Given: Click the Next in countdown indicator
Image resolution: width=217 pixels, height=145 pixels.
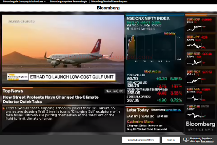Looking at the screenshot, I should [114, 91].
